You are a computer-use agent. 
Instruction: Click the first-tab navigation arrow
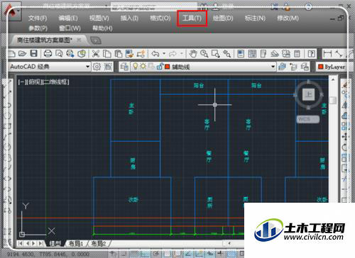(x=21, y=243)
